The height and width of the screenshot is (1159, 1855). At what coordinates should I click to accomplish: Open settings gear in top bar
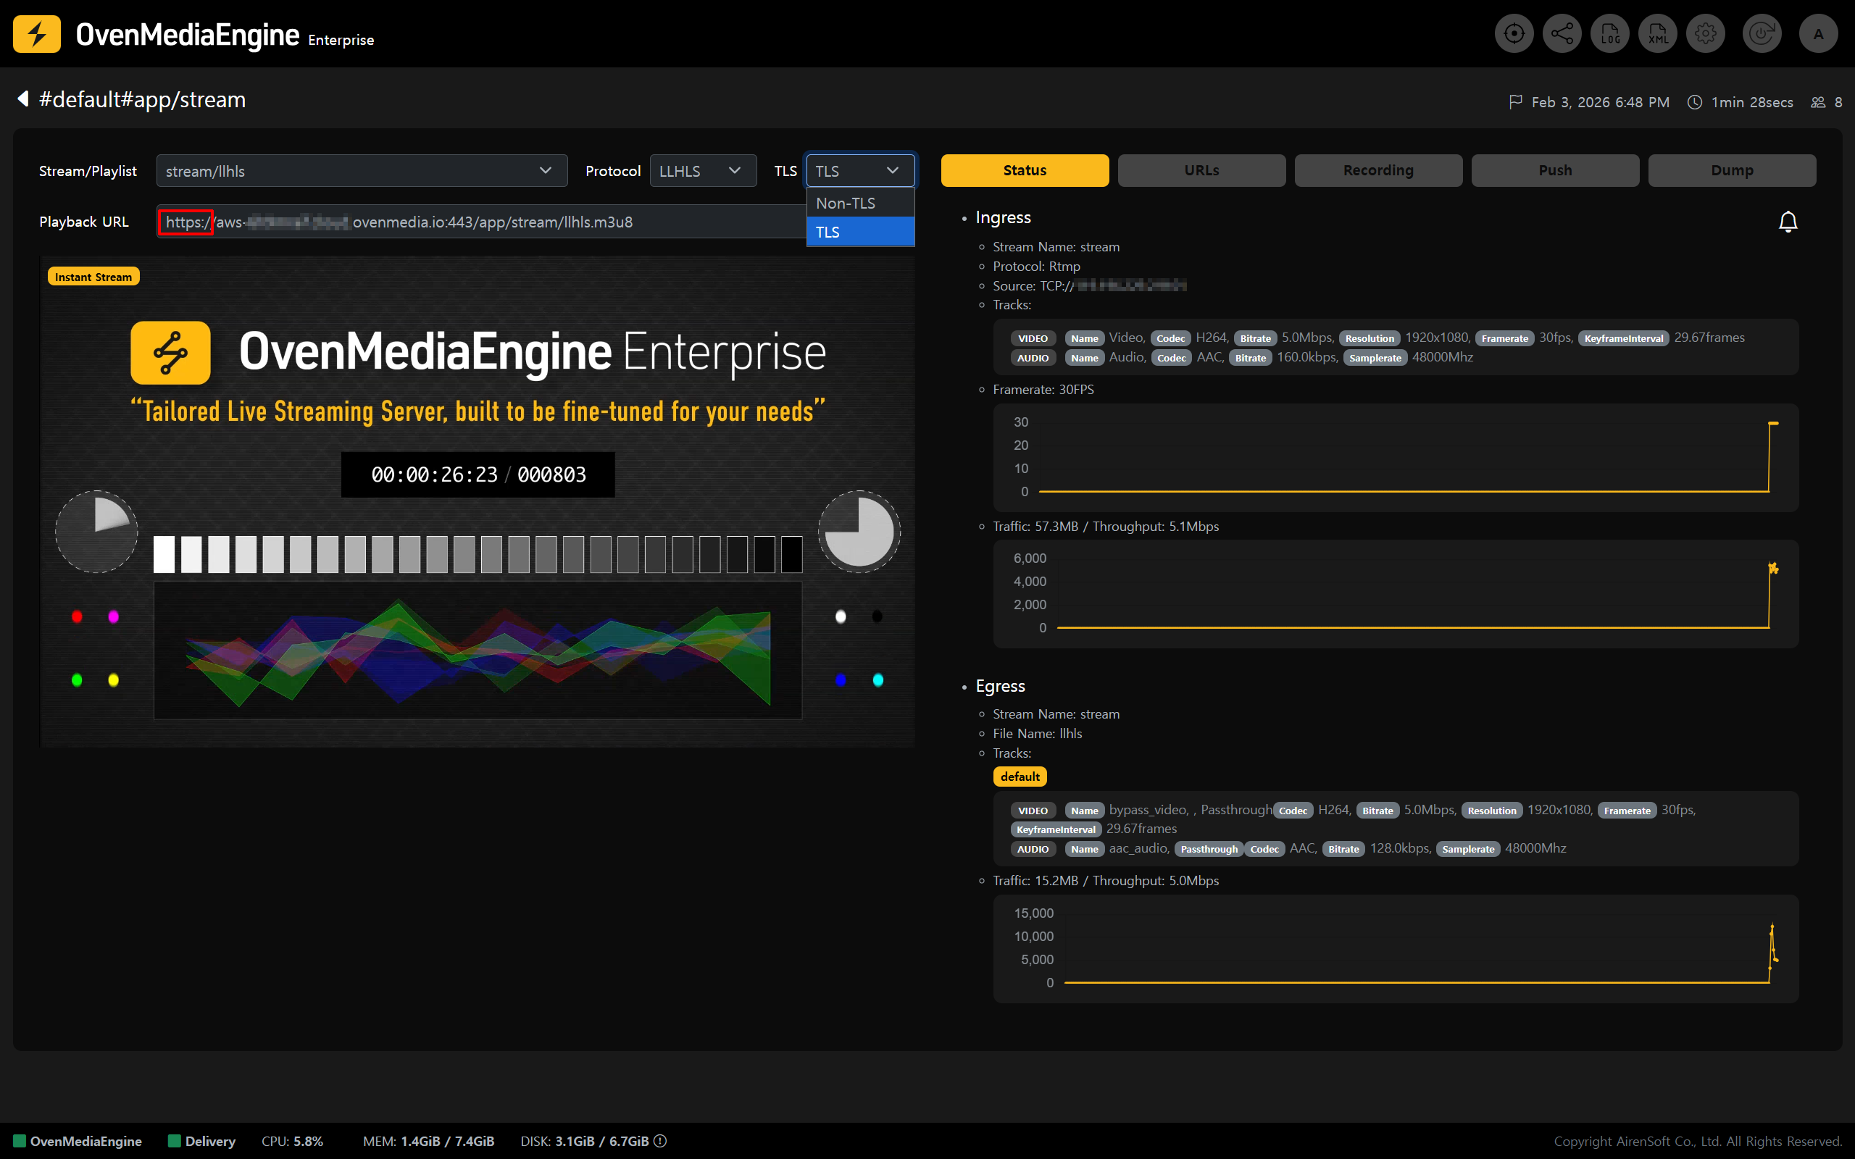[x=1706, y=34]
